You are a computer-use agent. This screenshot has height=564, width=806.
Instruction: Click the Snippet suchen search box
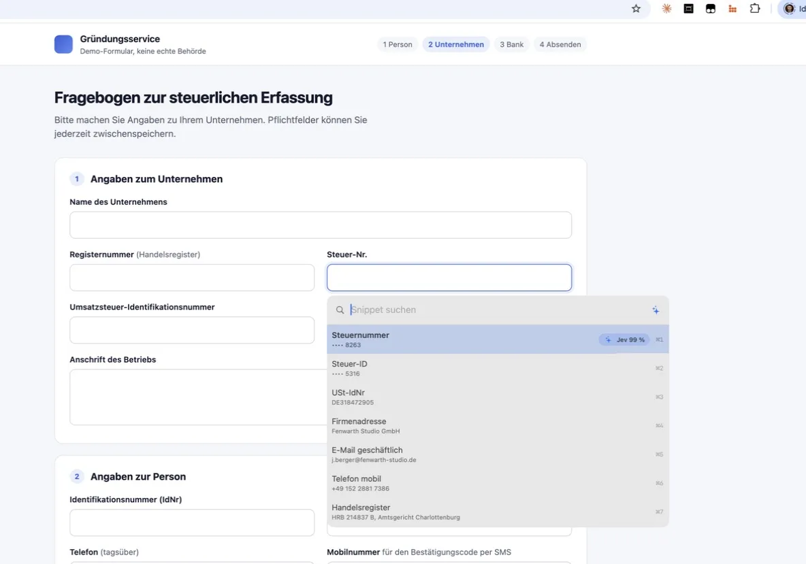click(498, 310)
